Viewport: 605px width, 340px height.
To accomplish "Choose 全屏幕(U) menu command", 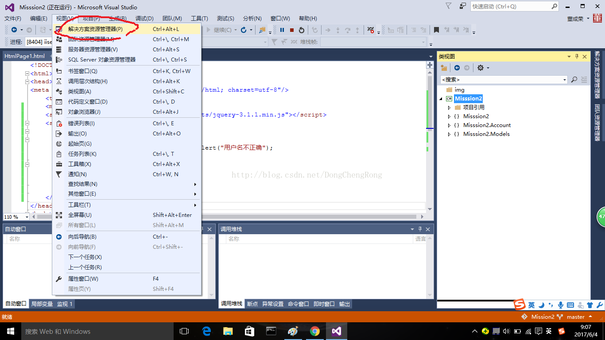I will [x=127, y=215].
